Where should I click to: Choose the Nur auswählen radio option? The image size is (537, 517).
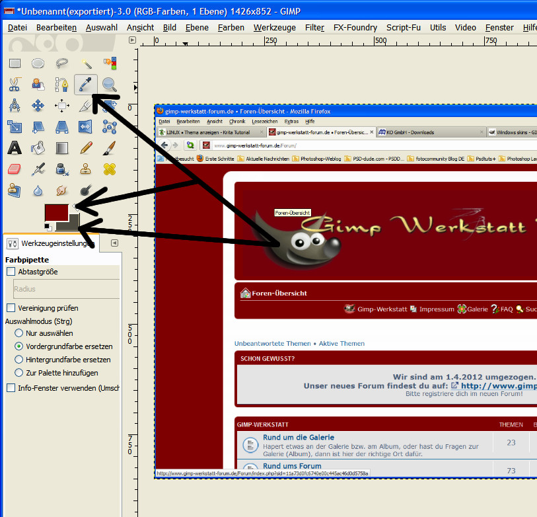(19, 333)
